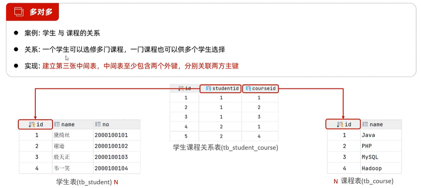The width and height of the screenshot is (421, 188).
Task: Click the key icon in course table id header
Action: pyautogui.click(x=340, y=124)
